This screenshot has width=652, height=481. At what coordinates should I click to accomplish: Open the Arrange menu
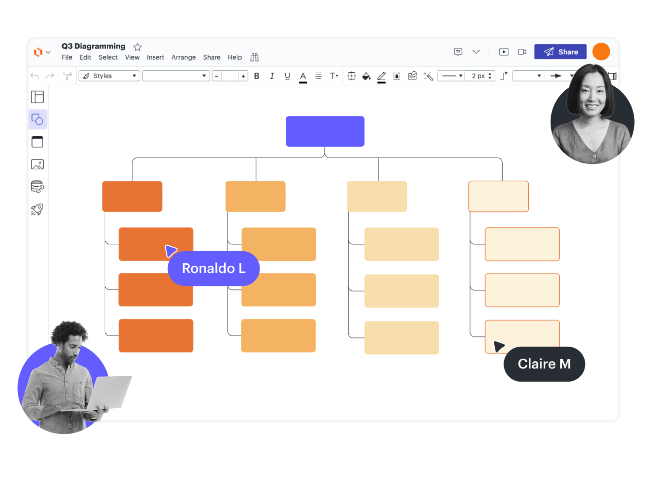click(x=183, y=57)
